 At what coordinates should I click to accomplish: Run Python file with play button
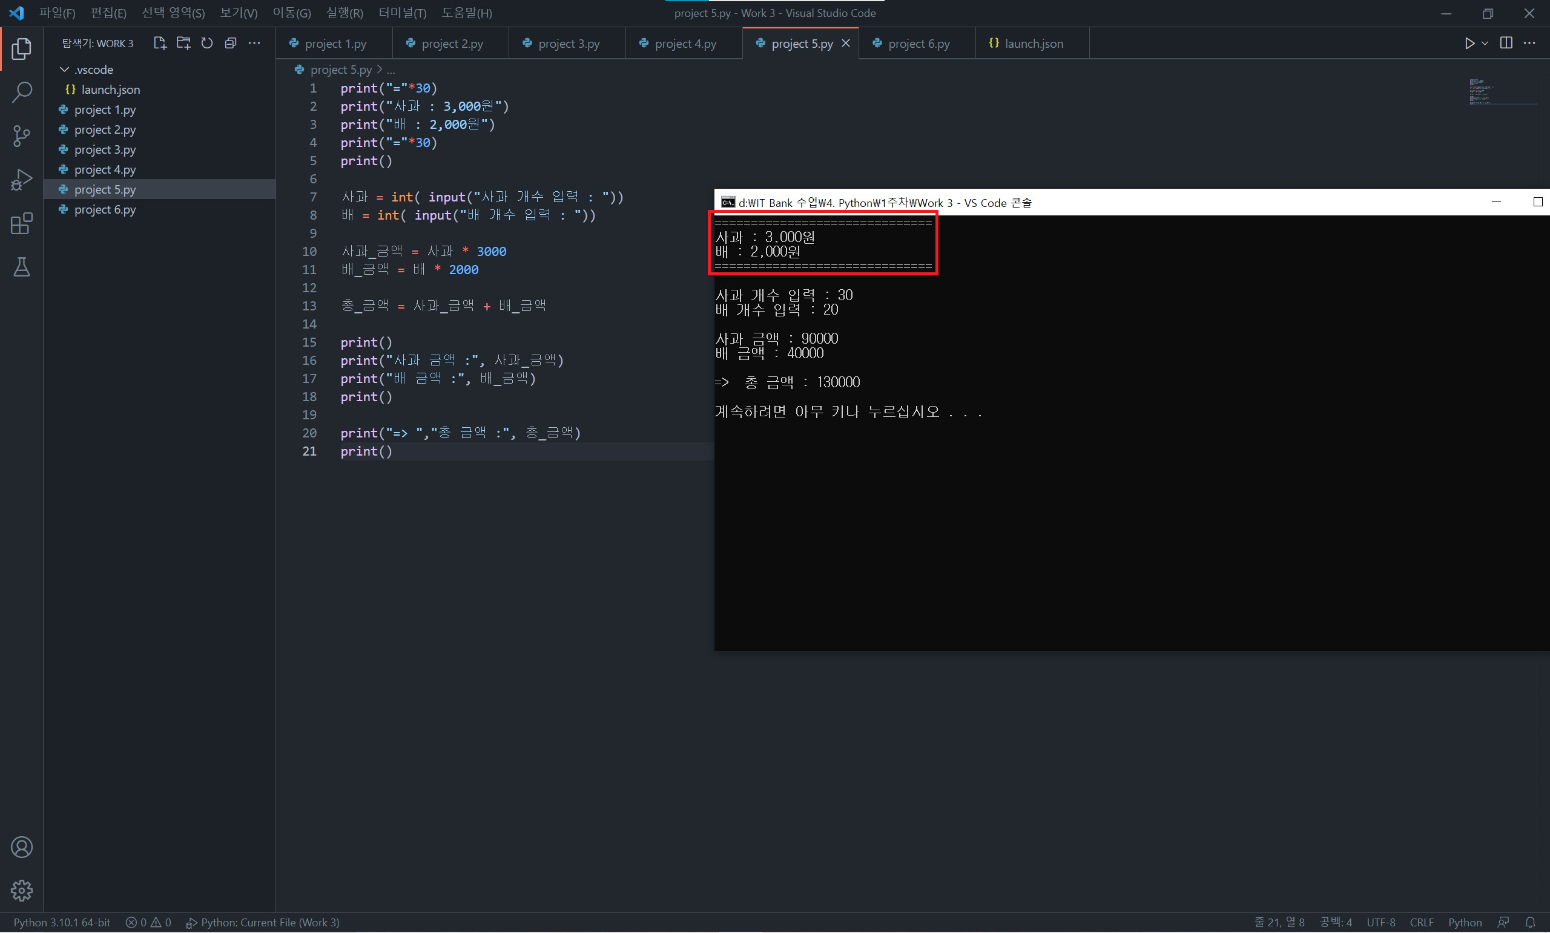1469,43
